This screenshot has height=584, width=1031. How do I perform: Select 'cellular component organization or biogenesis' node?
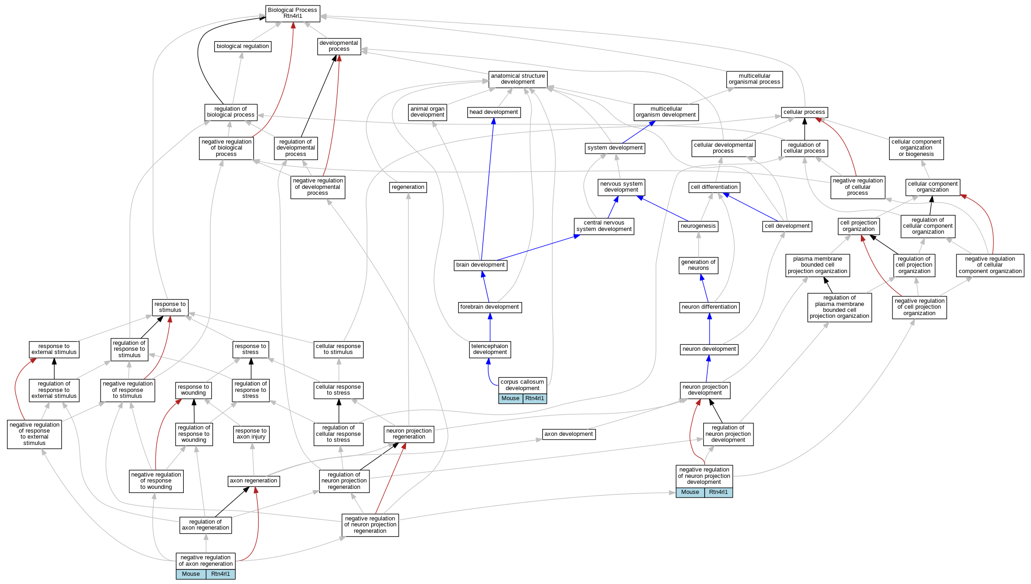click(916, 148)
